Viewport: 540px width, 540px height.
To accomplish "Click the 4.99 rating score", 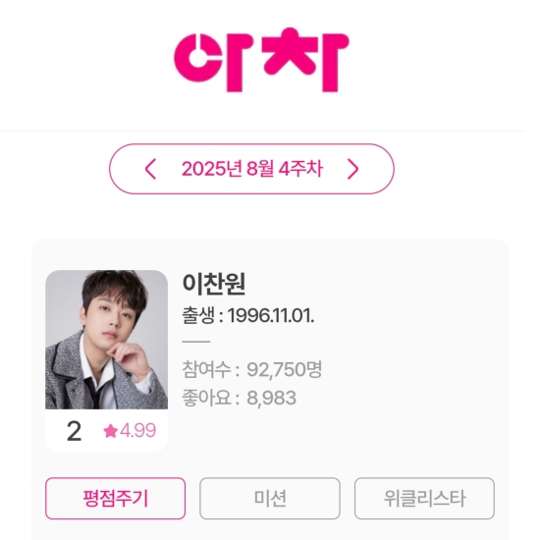I will [x=137, y=430].
